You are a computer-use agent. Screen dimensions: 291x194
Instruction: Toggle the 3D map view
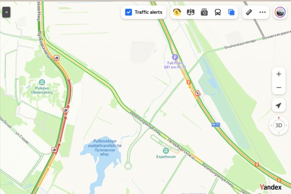(x=279, y=125)
